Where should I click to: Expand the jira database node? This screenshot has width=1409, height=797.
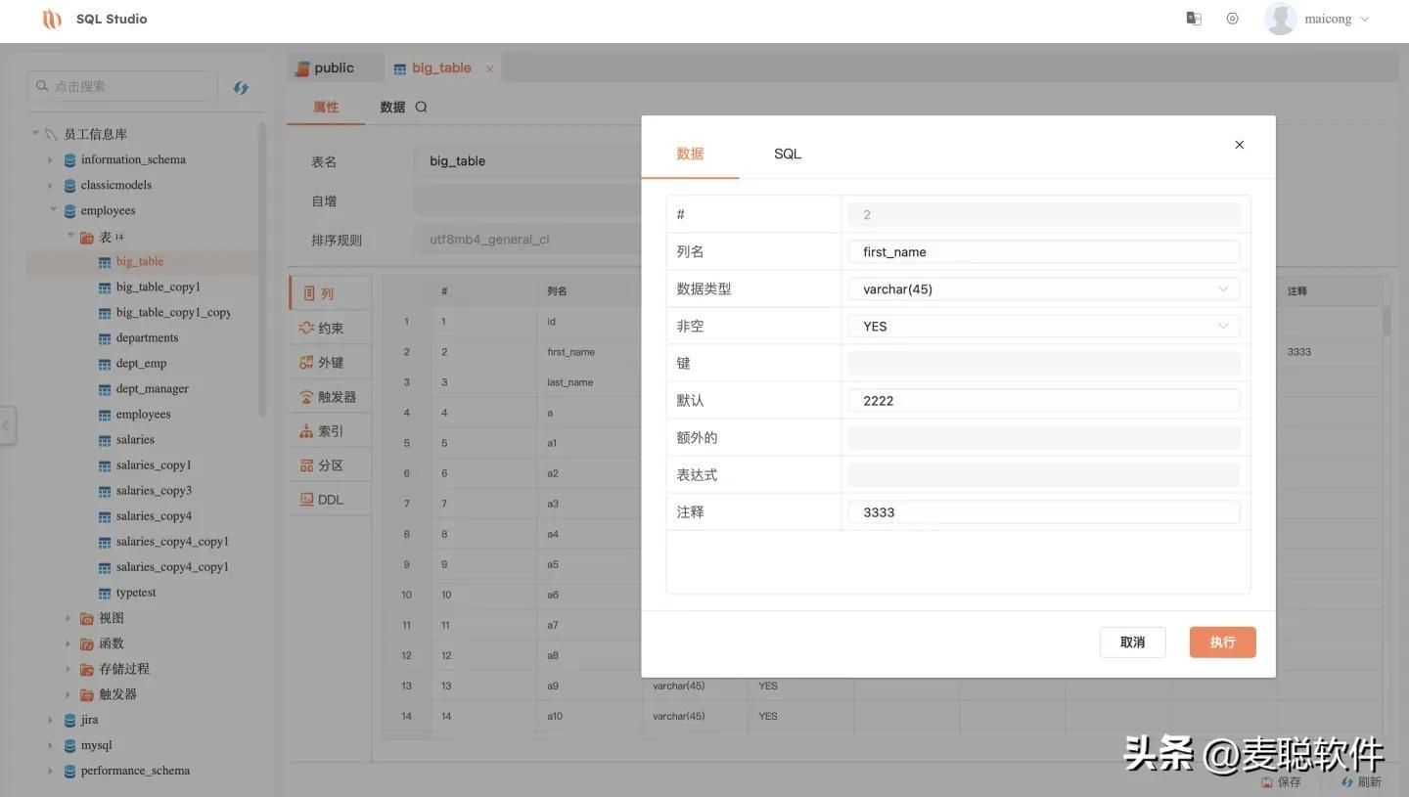[51, 720]
